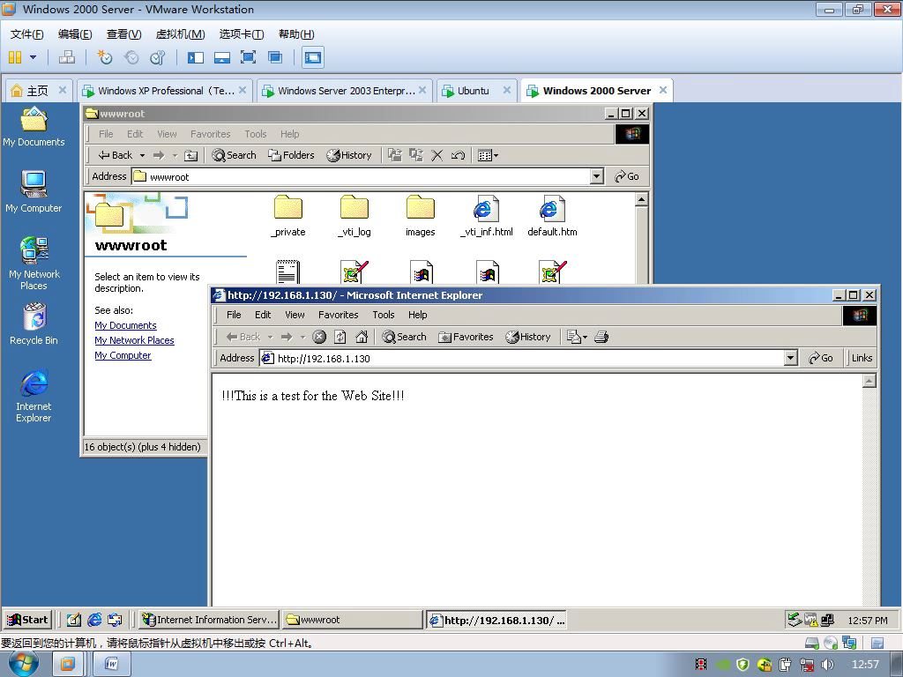Viewport: 903px width, 677px height.
Task: Click Search in the Internet Explorer toolbar
Action: tap(404, 337)
